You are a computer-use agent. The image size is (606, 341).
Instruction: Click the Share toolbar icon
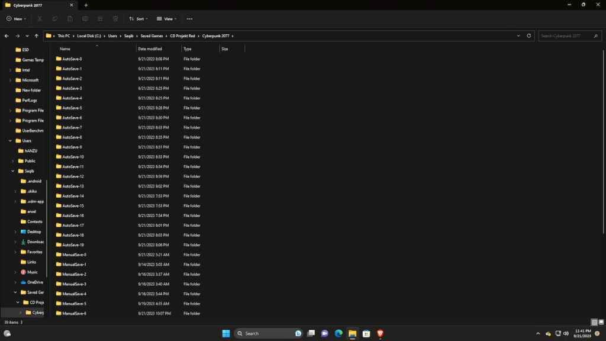100,18
